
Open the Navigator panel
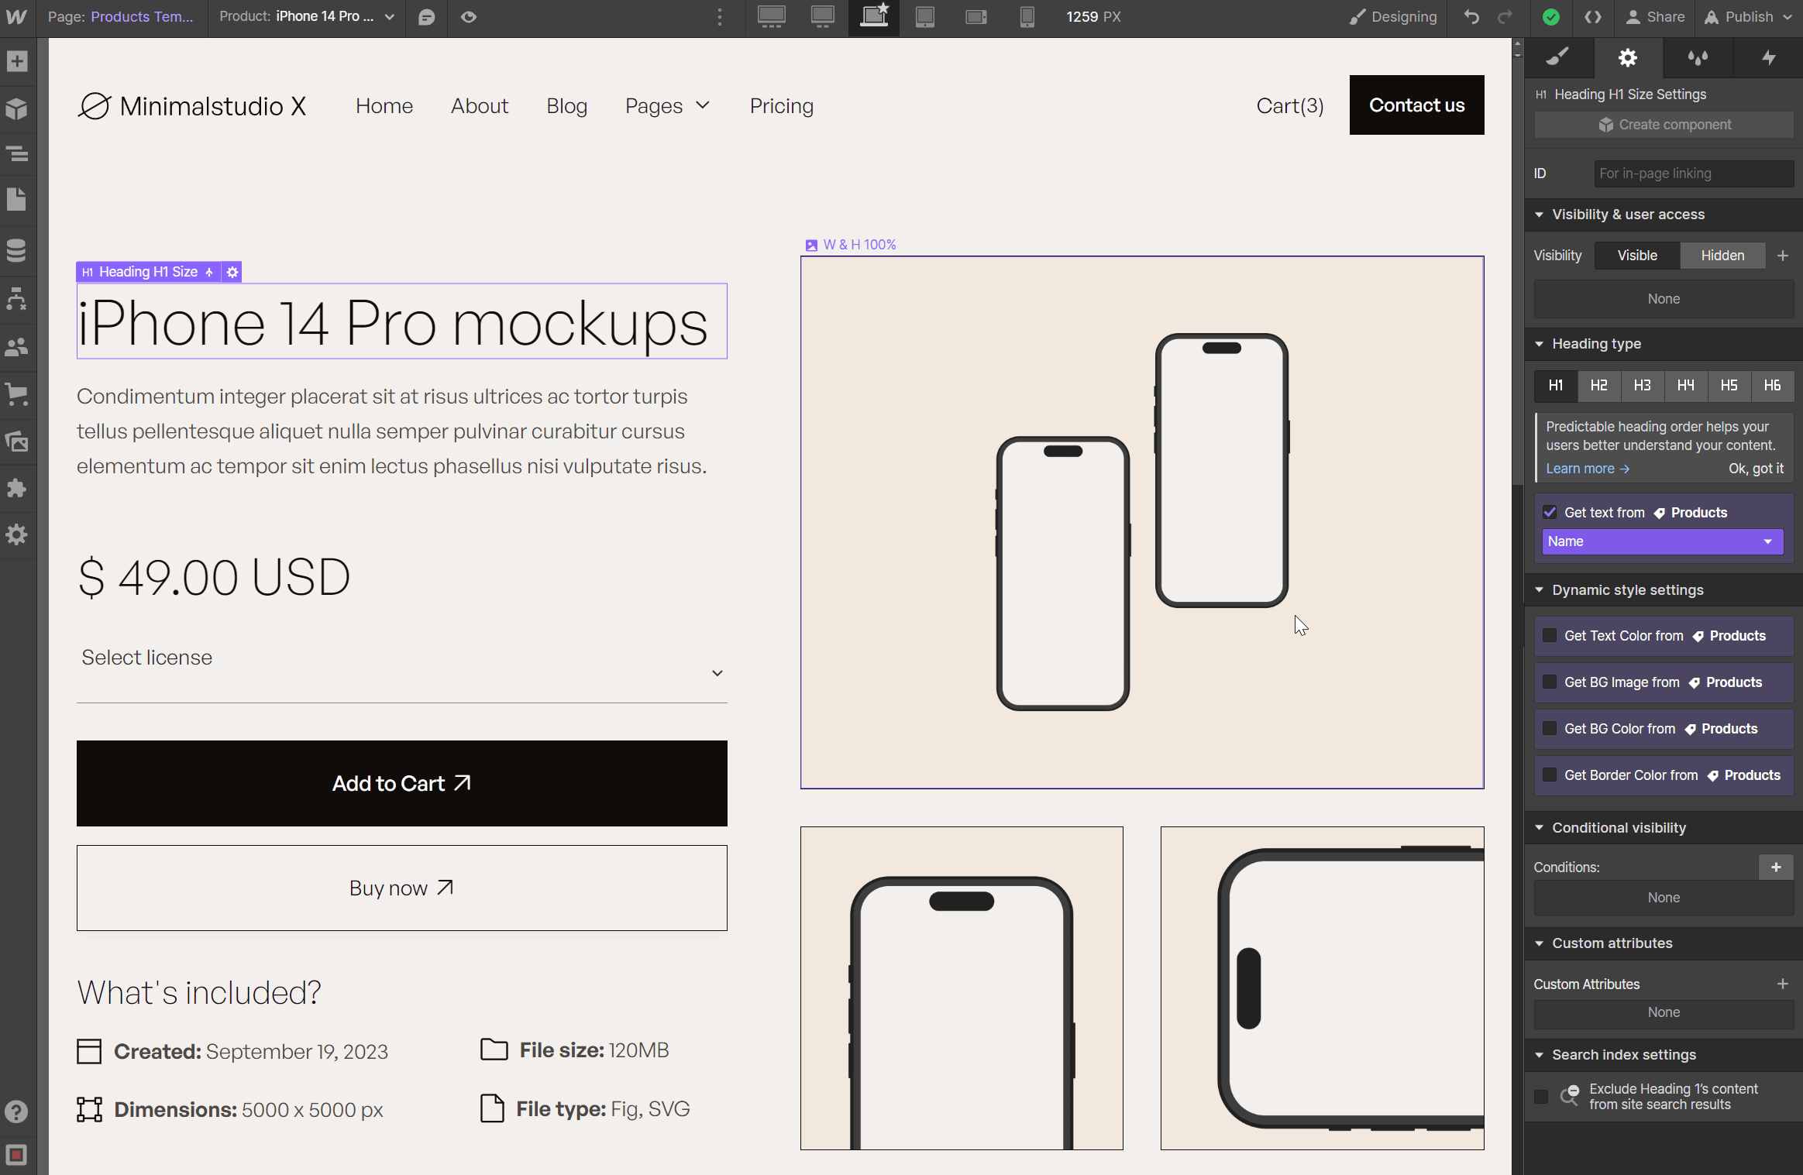[x=16, y=154]
